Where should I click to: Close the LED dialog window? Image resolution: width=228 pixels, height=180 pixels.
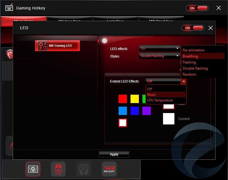tap(211, 28)
